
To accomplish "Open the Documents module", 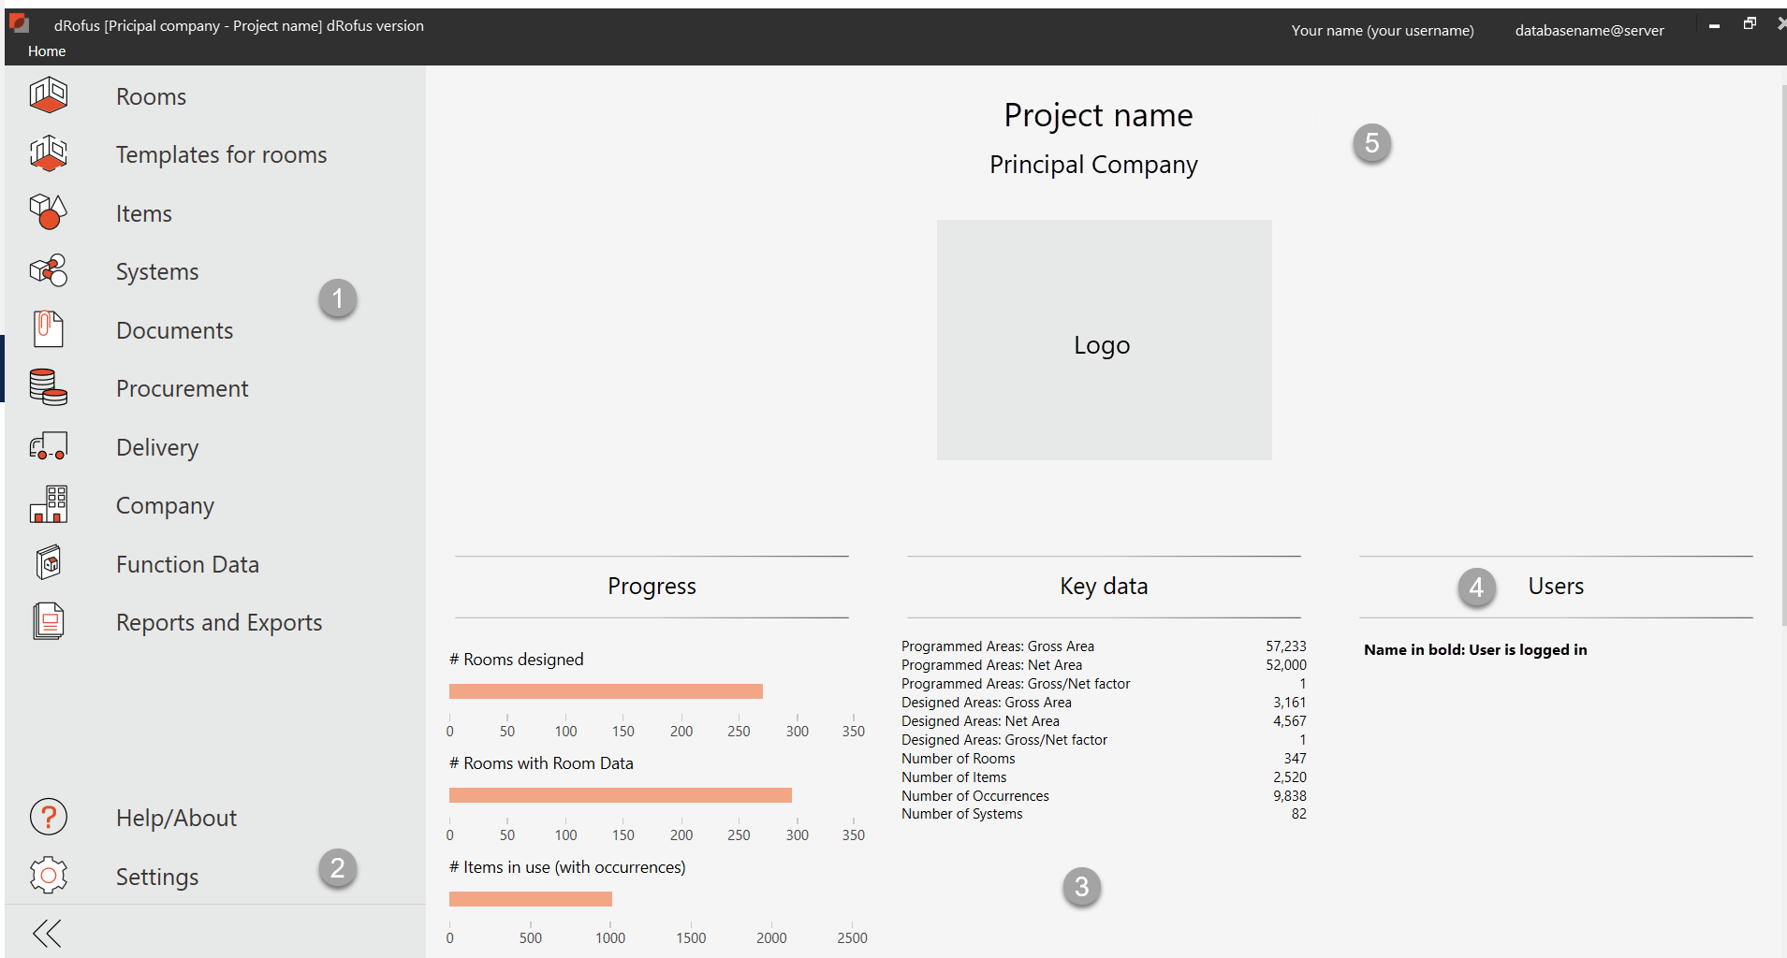I will (x=174, y=329).
